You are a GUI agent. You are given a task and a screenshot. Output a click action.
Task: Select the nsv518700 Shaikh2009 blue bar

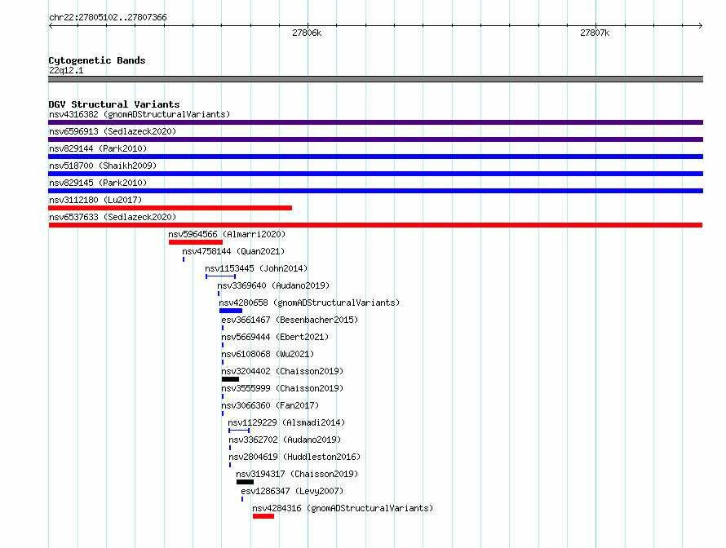coord(375,174)
